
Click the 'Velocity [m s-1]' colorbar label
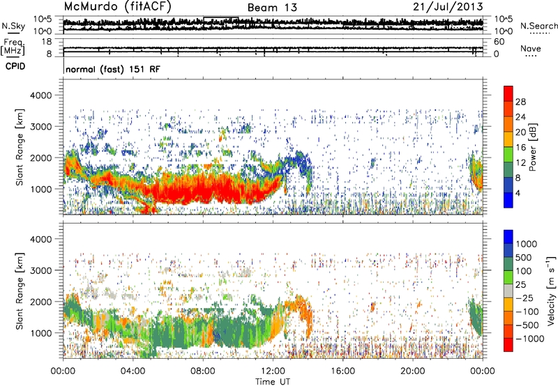(x=551, y=291)
